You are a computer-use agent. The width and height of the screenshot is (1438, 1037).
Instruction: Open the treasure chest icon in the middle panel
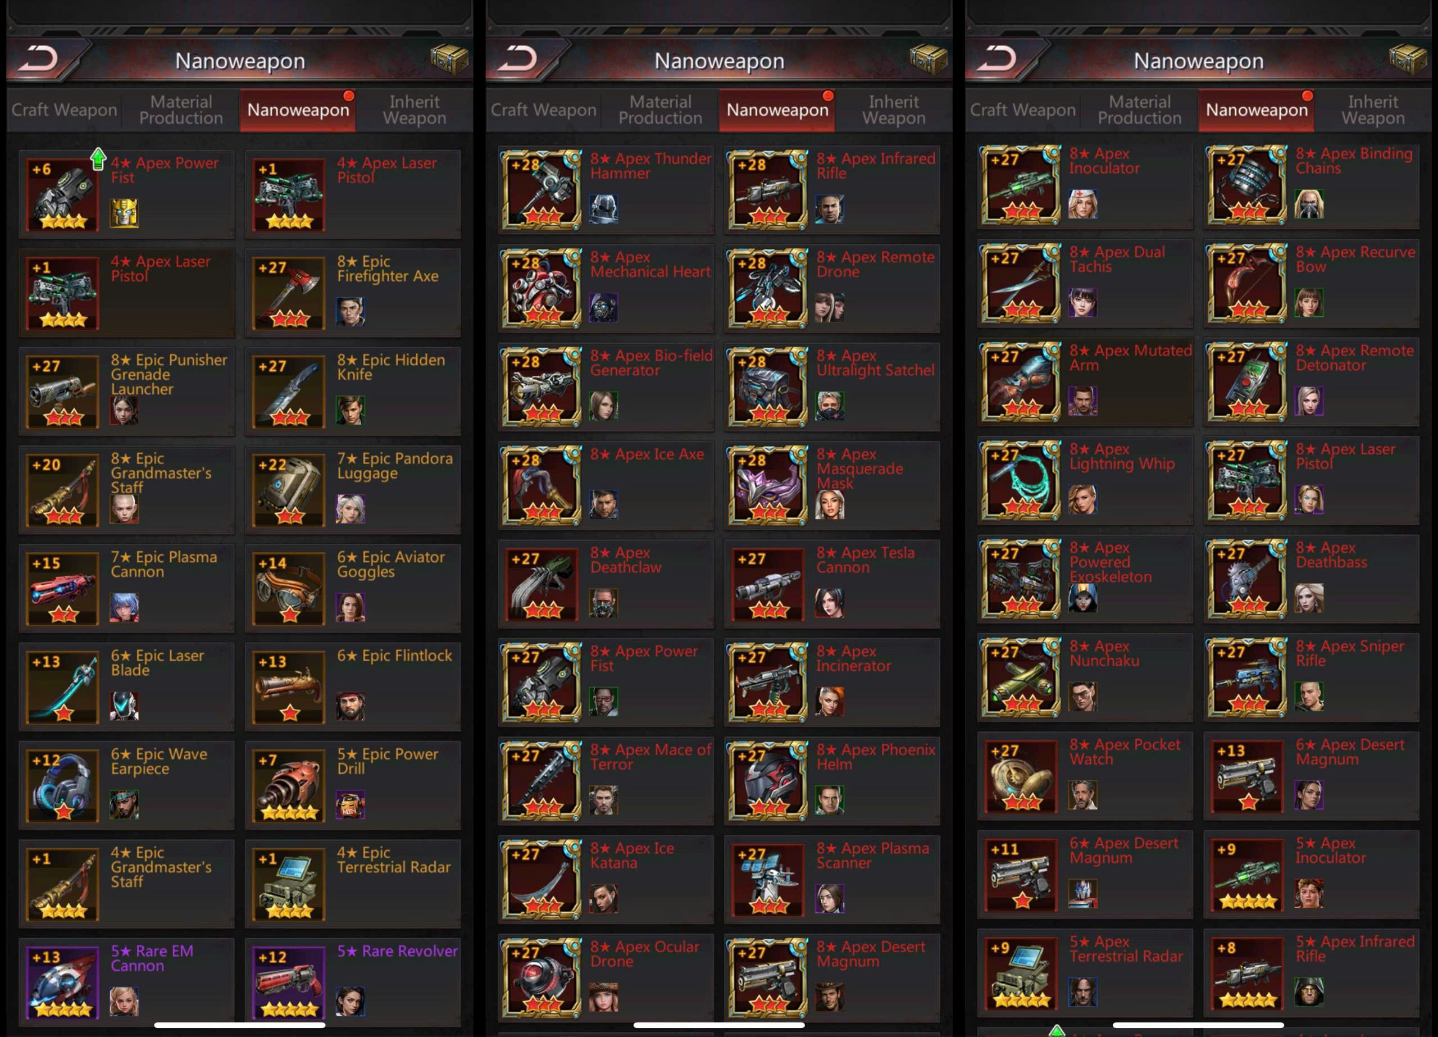tap(928, 59)
